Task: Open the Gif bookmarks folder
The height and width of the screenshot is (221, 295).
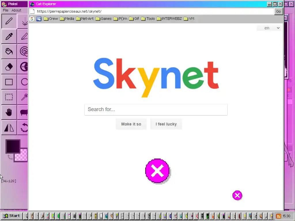Action: (134, 19)
